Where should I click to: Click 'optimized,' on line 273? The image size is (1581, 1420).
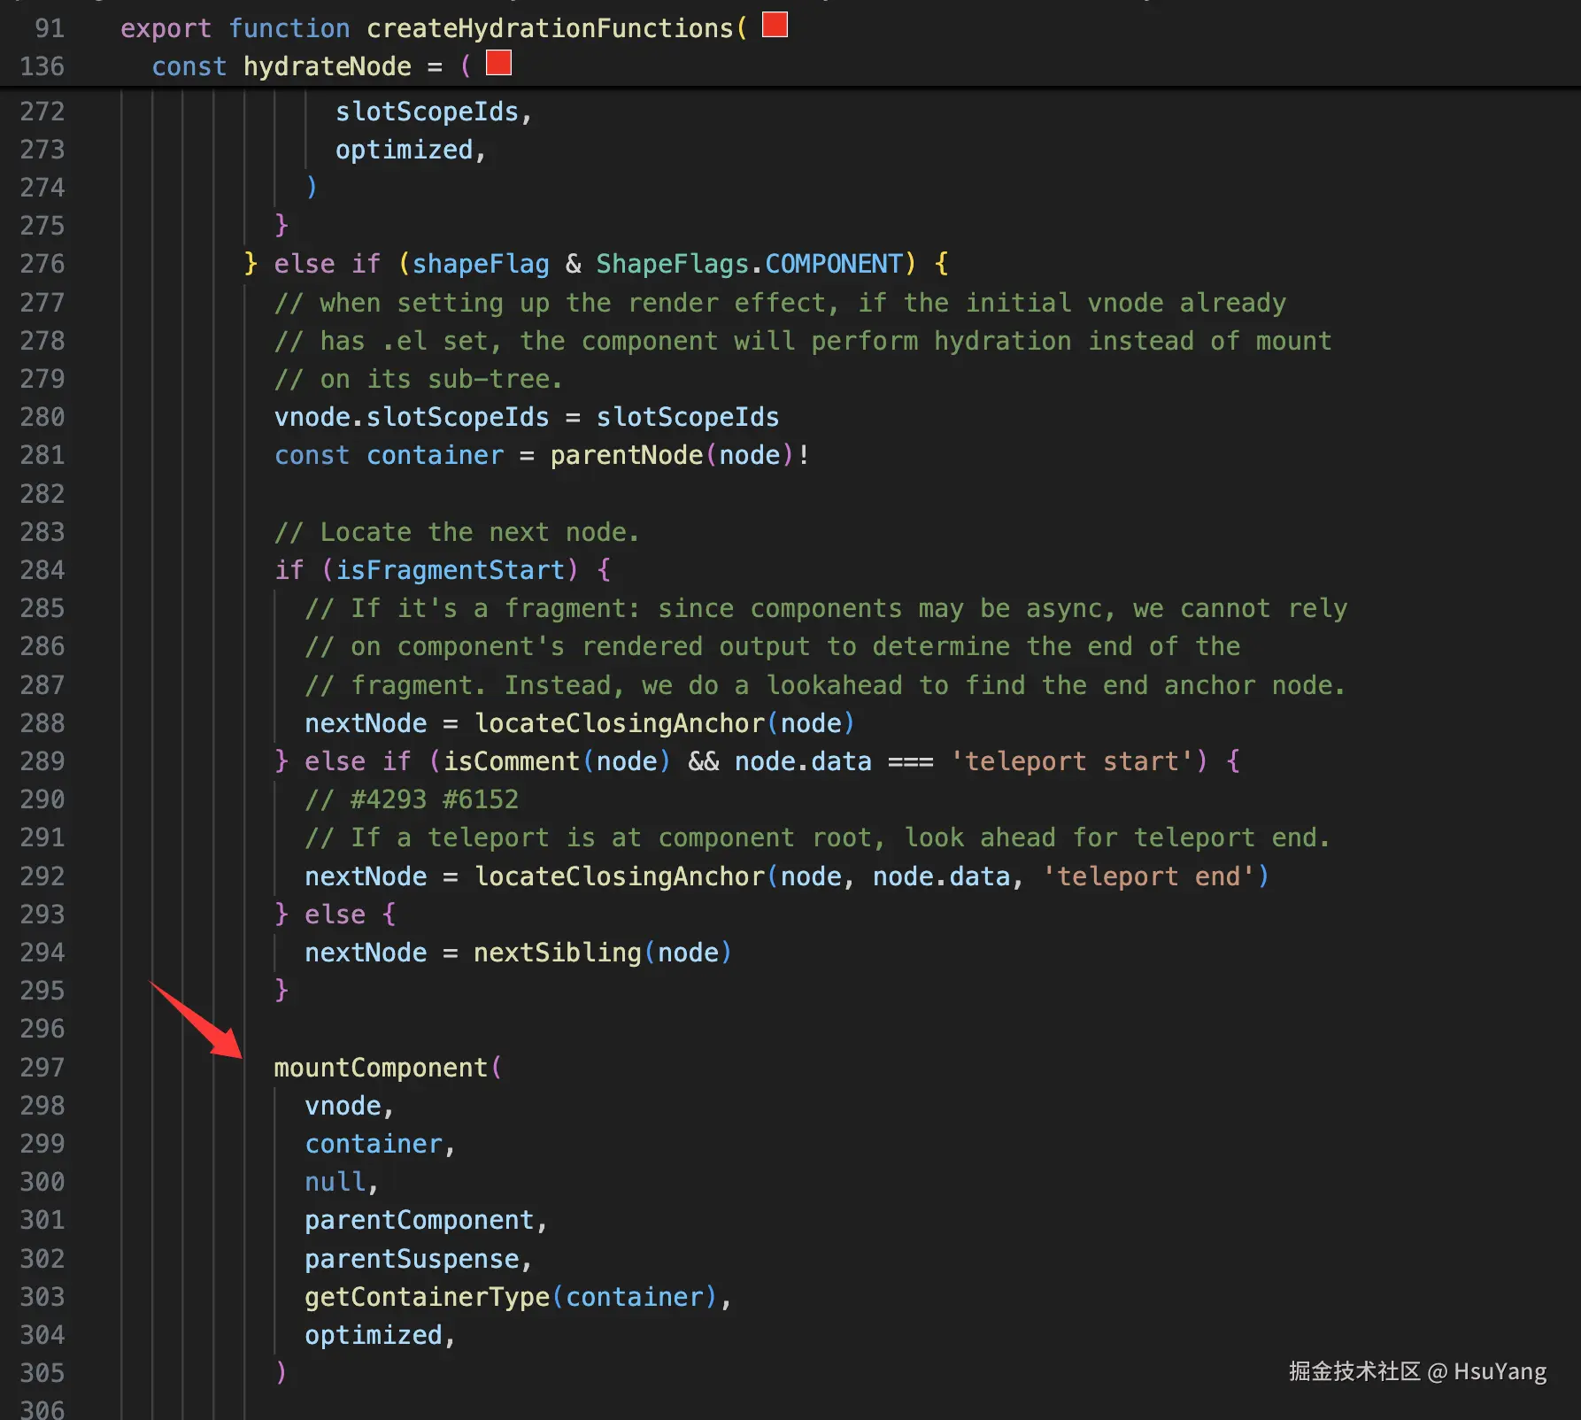coord(411,150)
